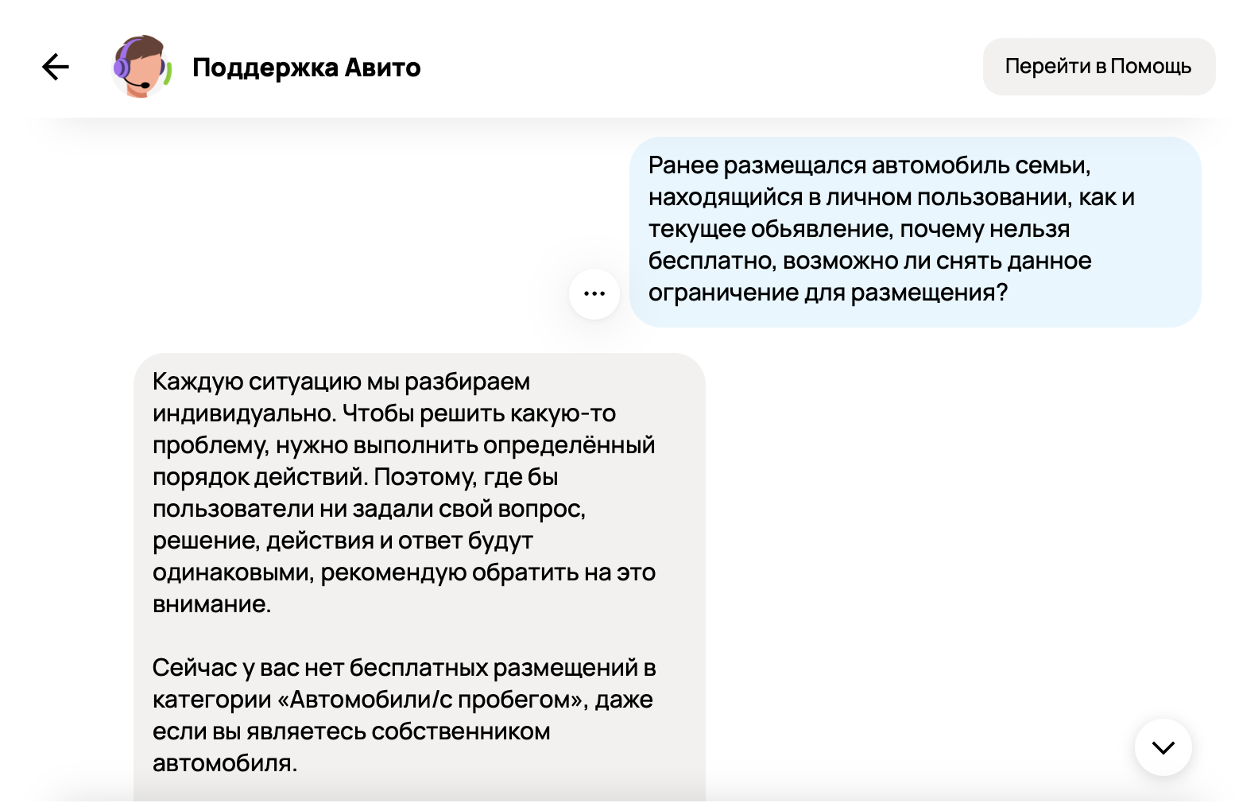1235x803 pixels.
Task: Click line "бесплатно, возможно ли снять данное"
Action: [869, 261]
